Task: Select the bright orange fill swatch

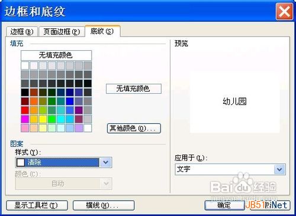Action: (34, 102)
